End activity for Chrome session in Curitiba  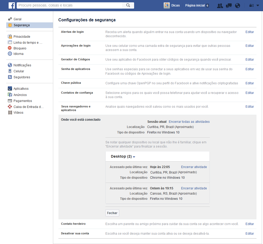(x=194, y=167)
